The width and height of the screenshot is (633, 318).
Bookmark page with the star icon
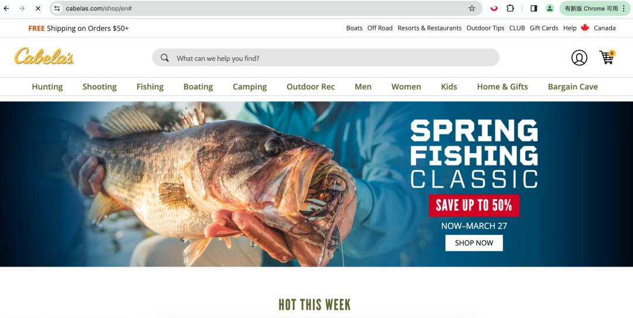471,8
